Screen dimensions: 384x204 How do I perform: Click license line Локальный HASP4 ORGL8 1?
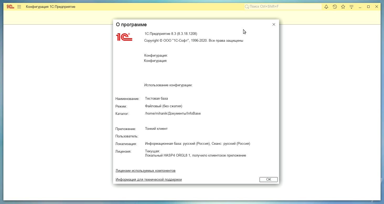(195, 155)
